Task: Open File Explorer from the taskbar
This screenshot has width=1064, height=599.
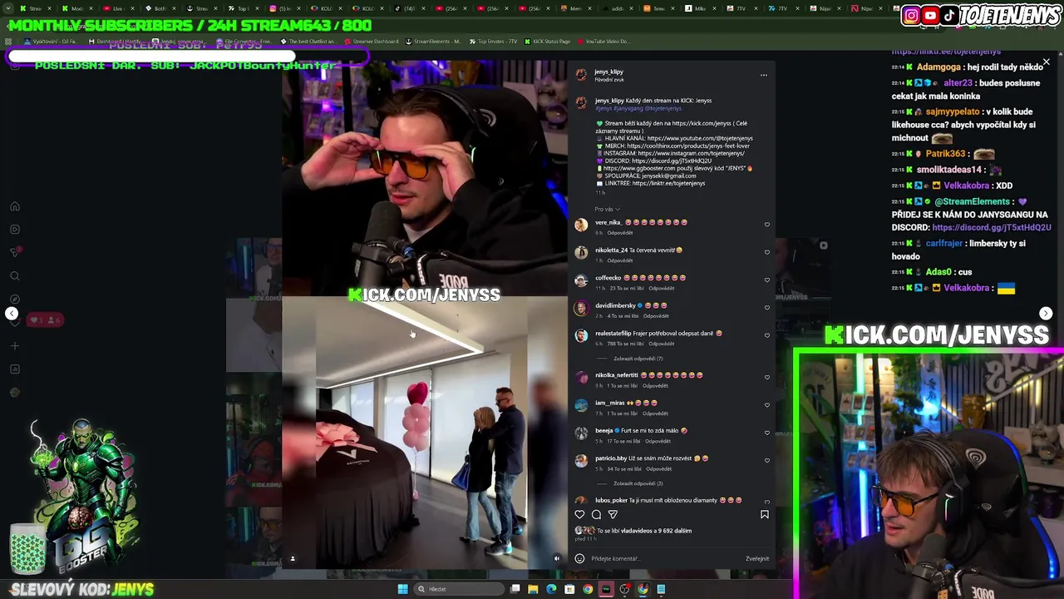Action: coord(532,589)
